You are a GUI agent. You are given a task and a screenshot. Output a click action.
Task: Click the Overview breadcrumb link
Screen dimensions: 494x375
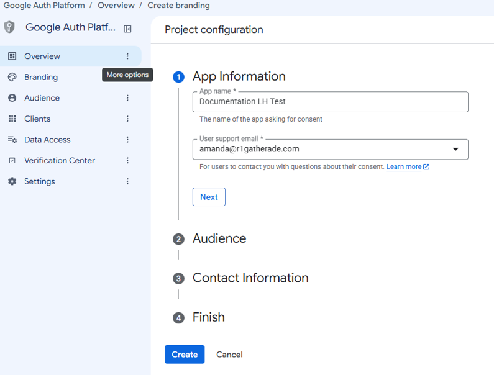116,6
